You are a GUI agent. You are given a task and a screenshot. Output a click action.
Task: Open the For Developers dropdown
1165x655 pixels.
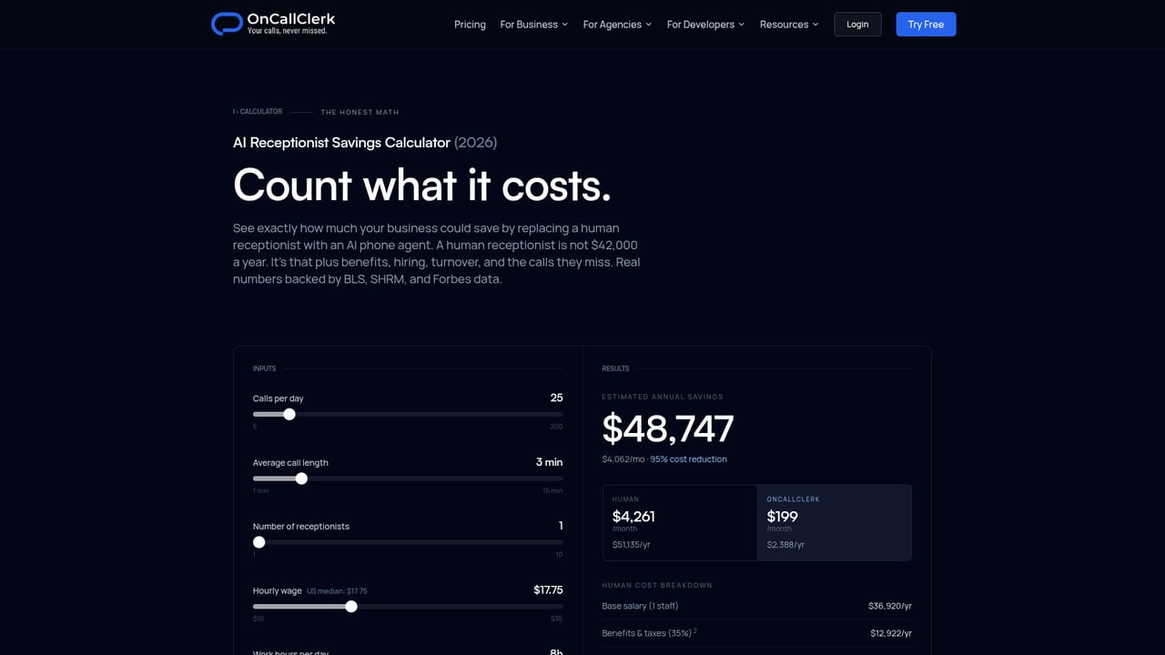(705, 25)
